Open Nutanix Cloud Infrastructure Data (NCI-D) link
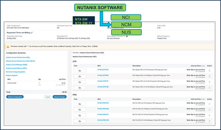This screenshot has width=221, height=130. pos(20,61)
